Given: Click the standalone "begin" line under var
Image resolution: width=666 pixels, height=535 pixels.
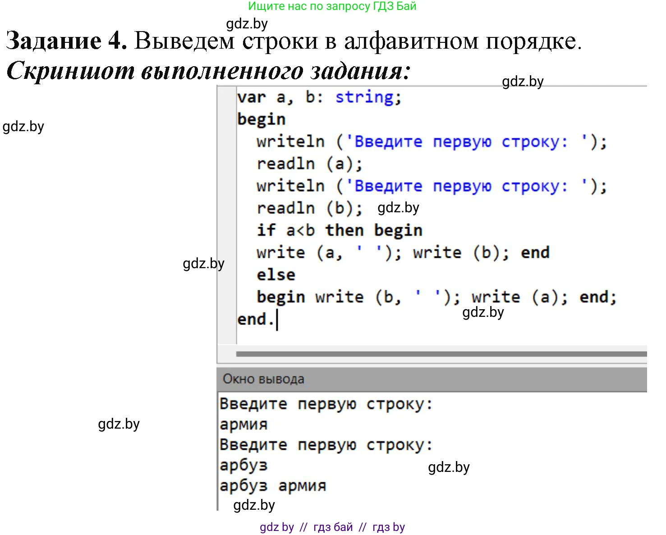Looking at the screenshot, I should point(261,119).
